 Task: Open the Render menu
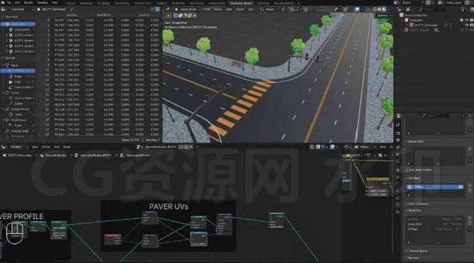pos(28,3)
